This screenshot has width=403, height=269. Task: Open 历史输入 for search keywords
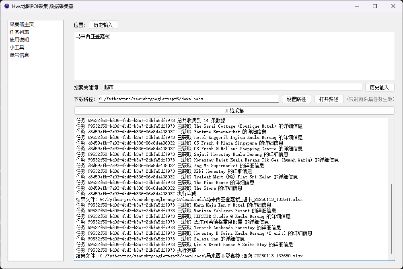379,87
